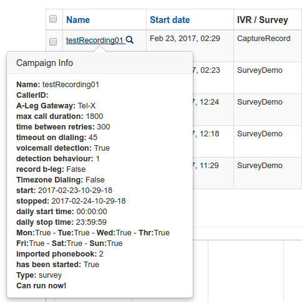
Task: Click the voicemail detection True entry
Action: (x=63, y=148)
